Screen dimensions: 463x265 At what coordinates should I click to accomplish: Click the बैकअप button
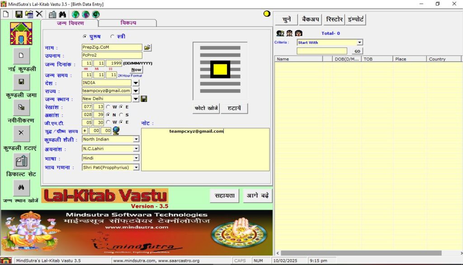coord(310,19)
